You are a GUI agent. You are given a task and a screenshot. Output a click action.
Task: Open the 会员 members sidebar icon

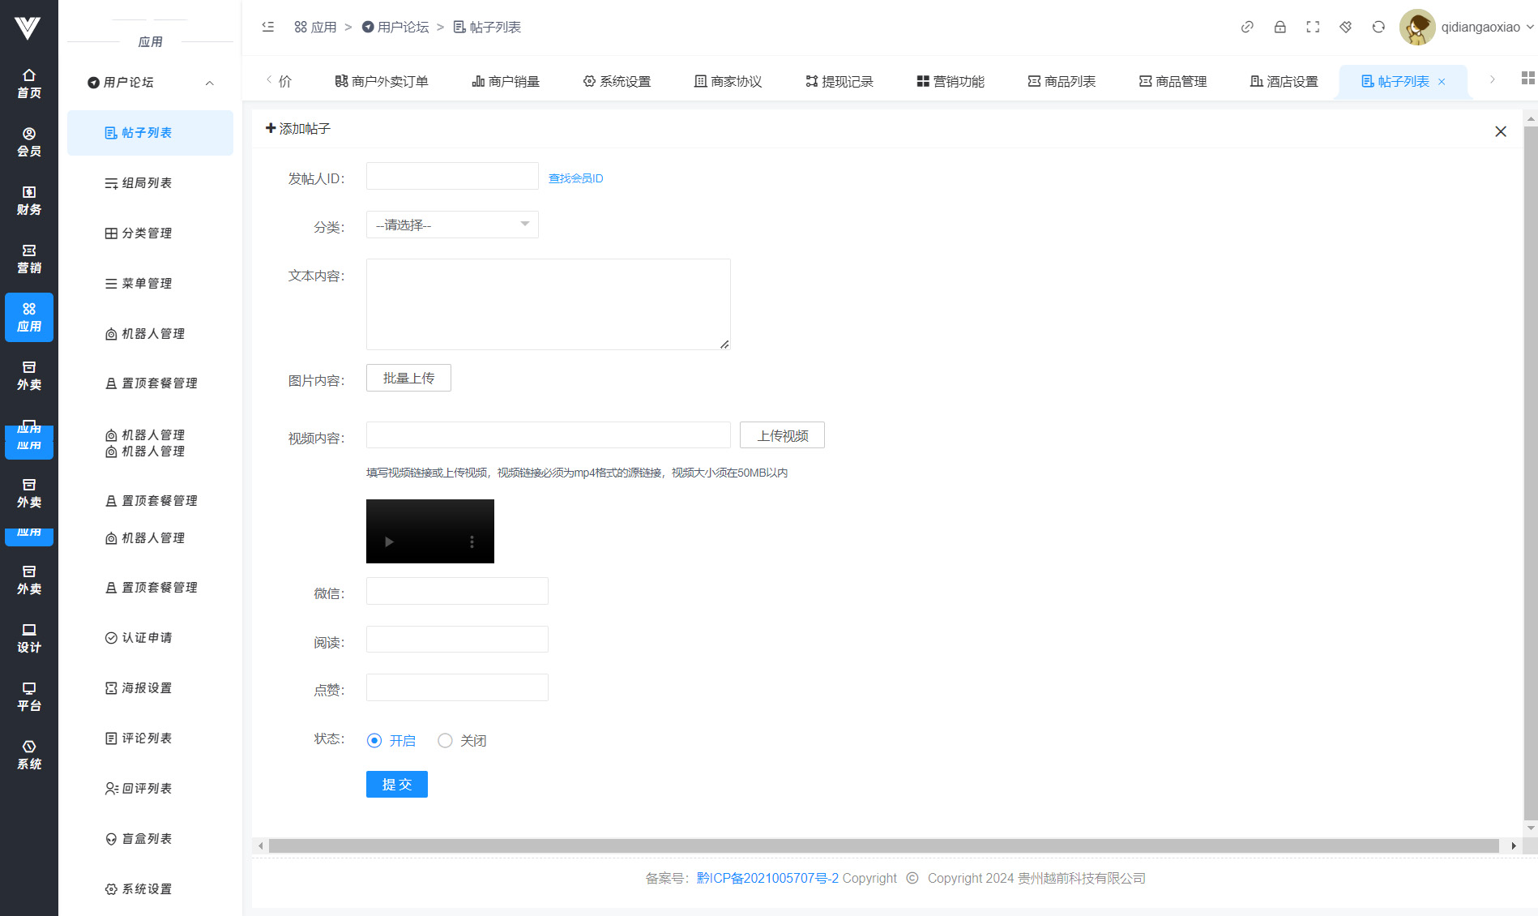click(29, 142)
